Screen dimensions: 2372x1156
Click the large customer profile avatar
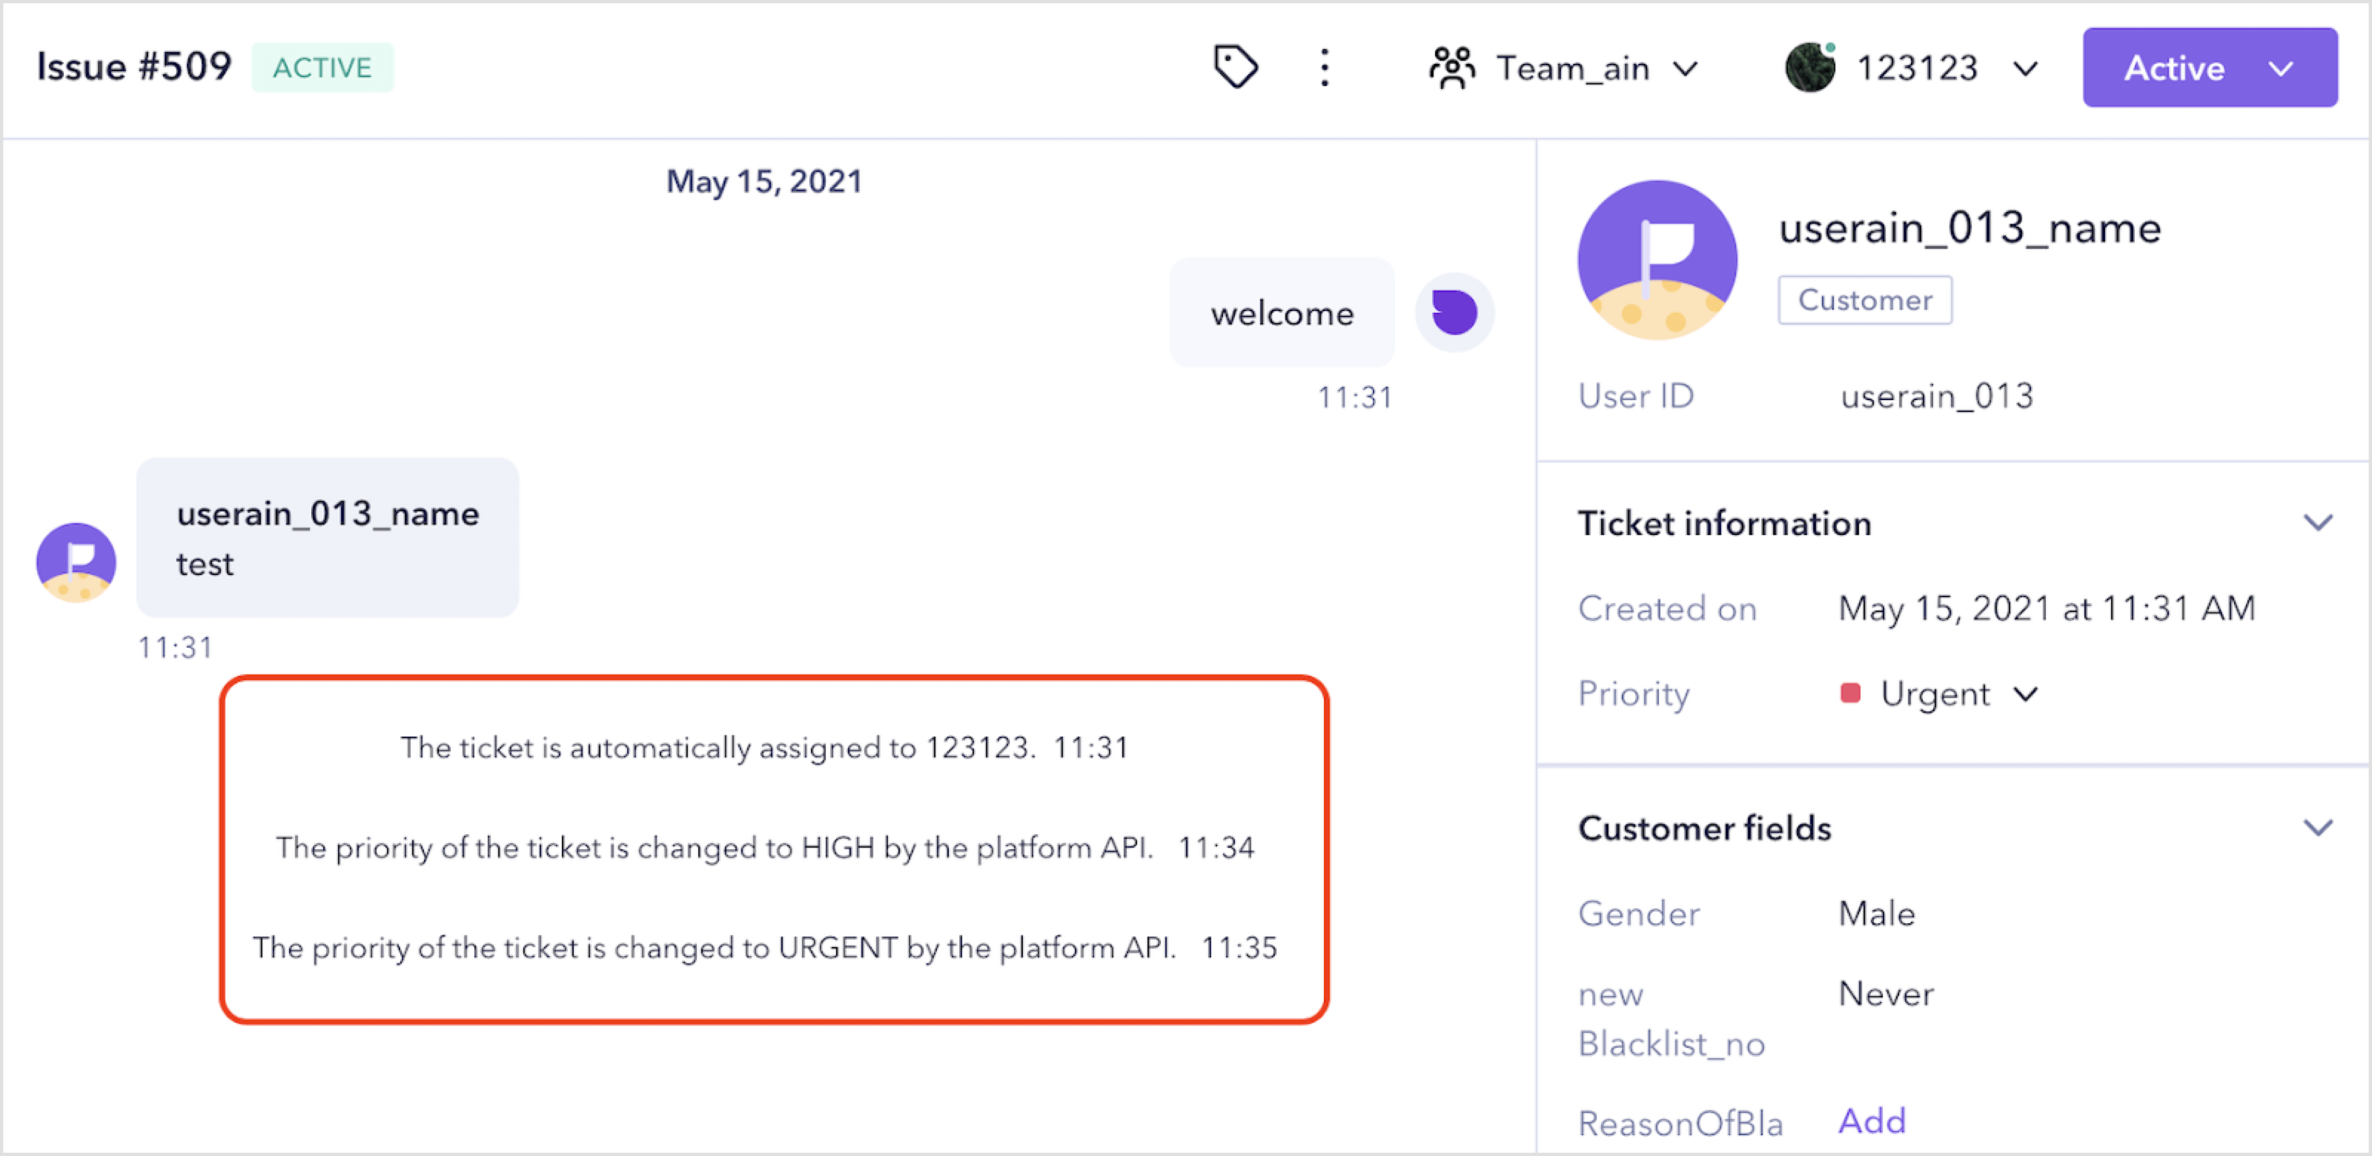tap(1658, 261)
